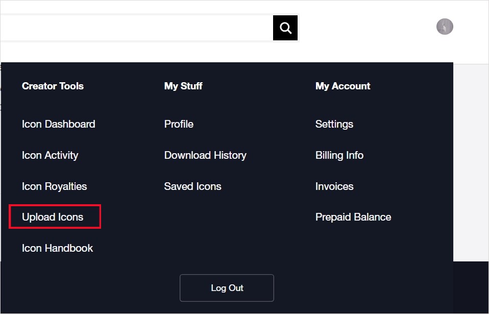
Task: Click the magnifying glass search button
Action: (x=285, y=28)
